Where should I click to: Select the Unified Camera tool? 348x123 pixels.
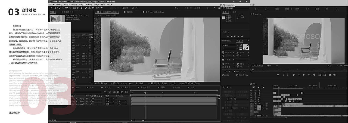pyautogui.click(x=67, y=8)
